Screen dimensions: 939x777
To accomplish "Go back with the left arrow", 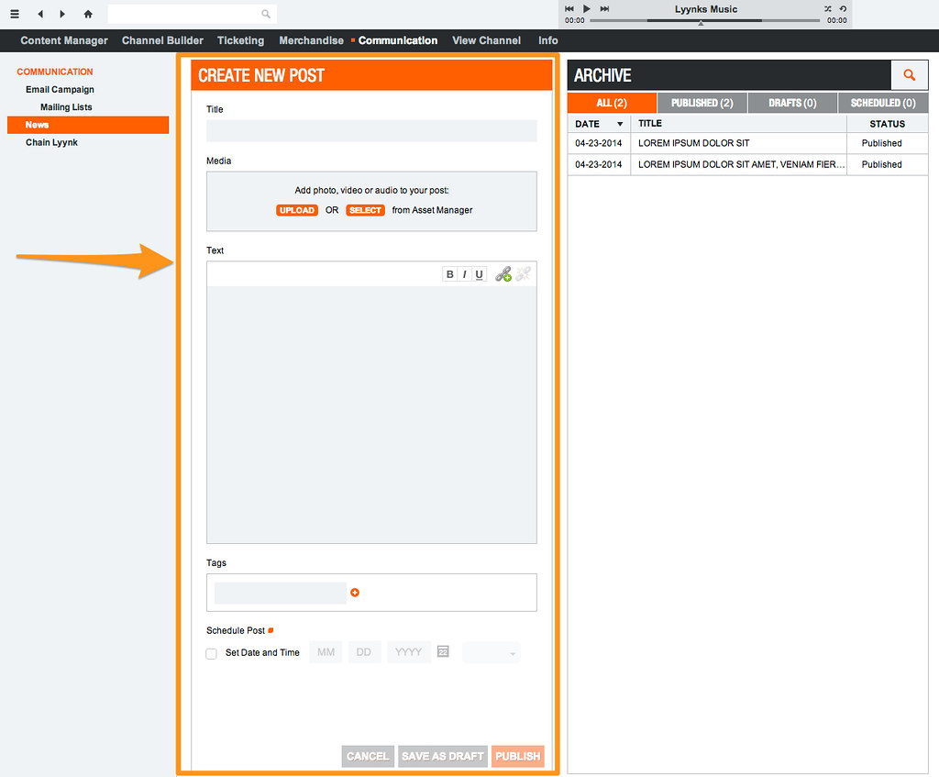I will (x=40, y=14).
